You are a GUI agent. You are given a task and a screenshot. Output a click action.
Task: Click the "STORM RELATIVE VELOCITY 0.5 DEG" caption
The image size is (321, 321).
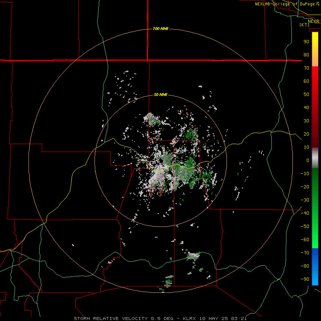click(123, 319)
